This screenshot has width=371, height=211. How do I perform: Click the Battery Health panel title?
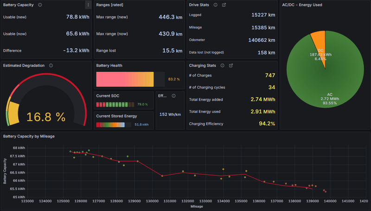109,66
